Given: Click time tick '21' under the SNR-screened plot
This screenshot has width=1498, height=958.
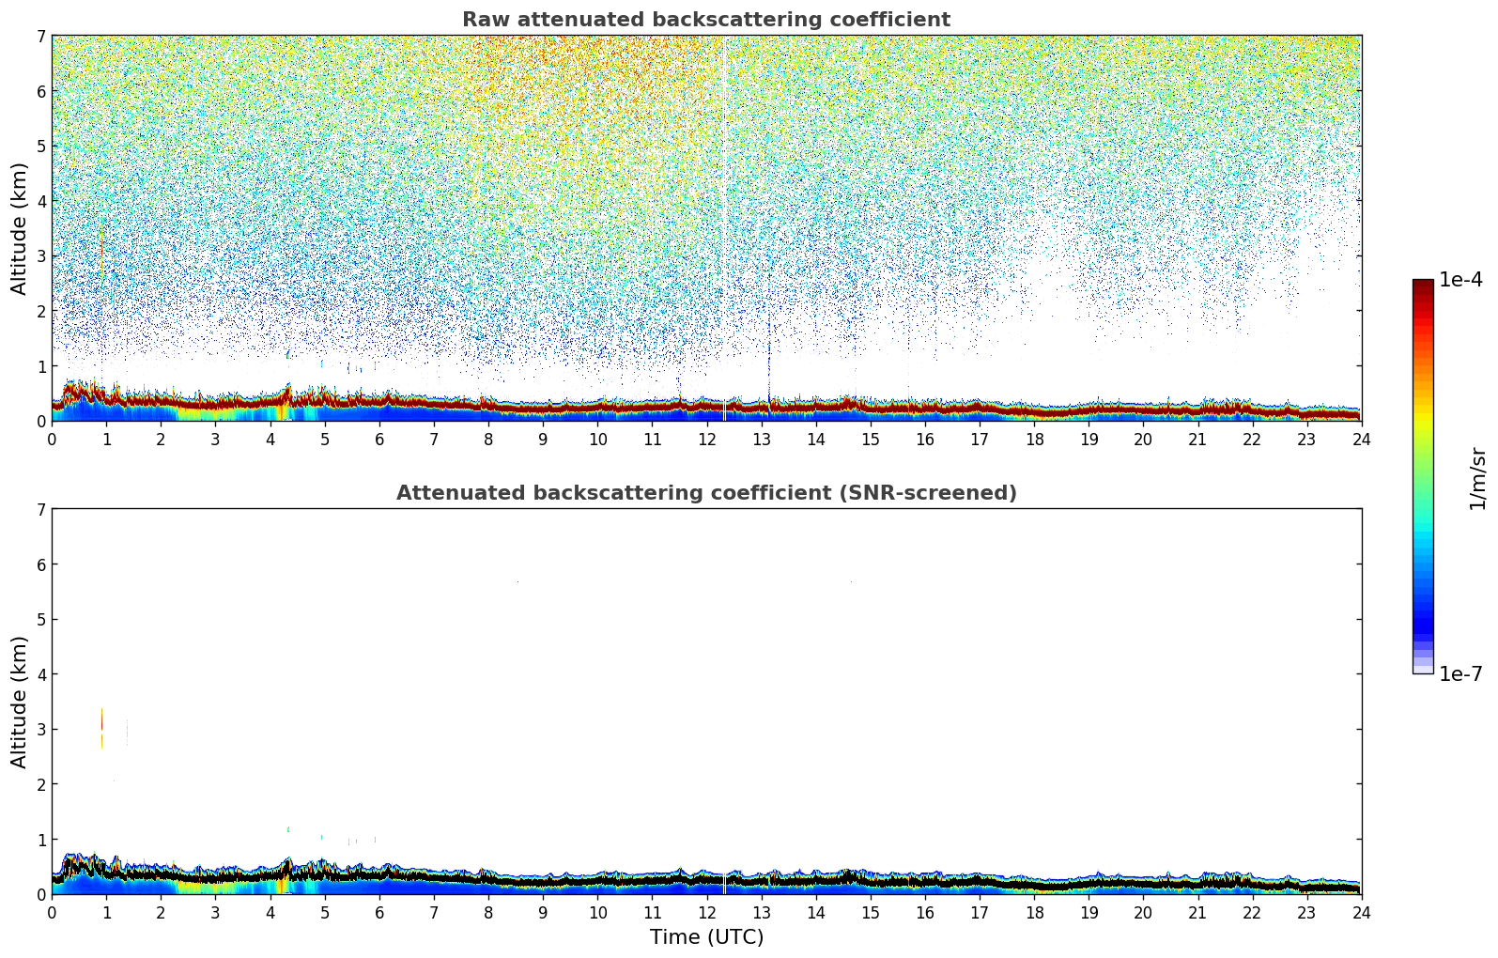Looking at the screenshot, I should coord(1197,912).
